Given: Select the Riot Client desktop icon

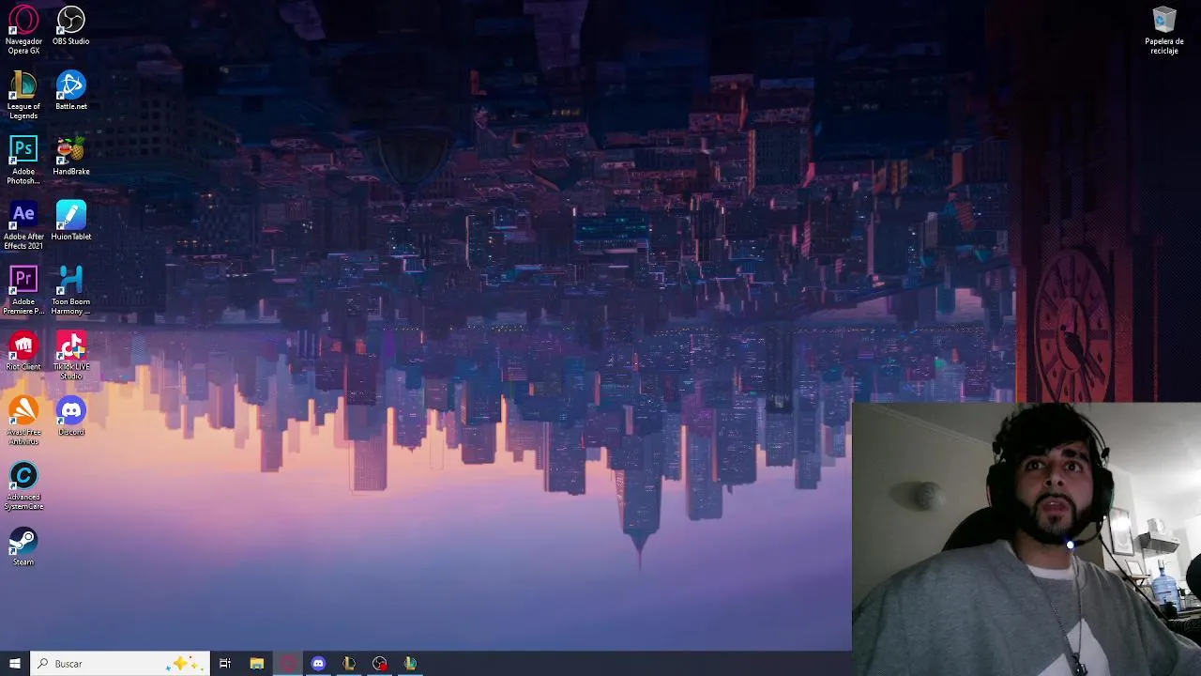Looking at the screenshot, I should point(23,350).
